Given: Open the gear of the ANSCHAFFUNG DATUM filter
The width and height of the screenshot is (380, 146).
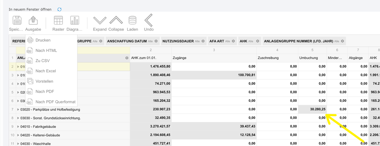Looking at the screenshot, I should 156,41.
